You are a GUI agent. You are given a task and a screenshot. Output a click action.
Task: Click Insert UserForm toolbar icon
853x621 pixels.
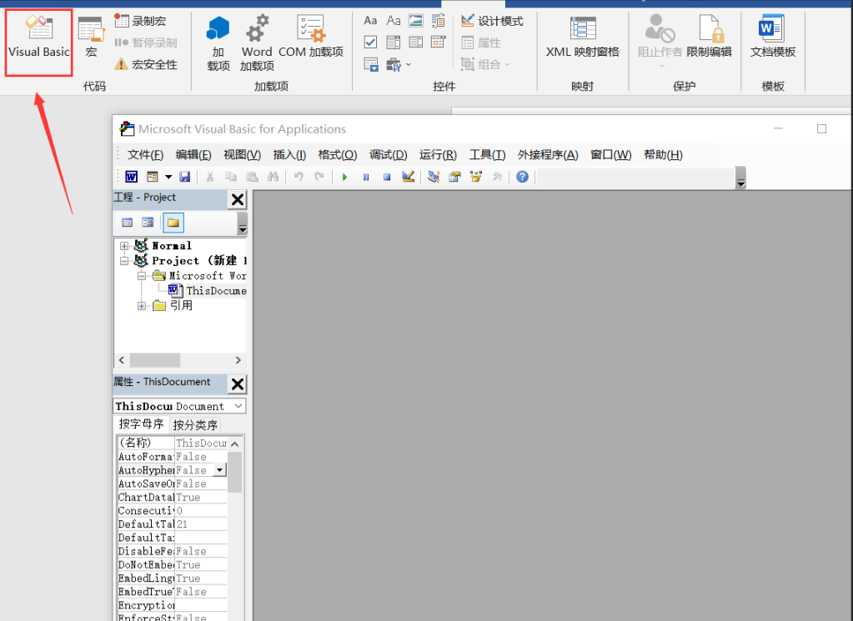153,177
